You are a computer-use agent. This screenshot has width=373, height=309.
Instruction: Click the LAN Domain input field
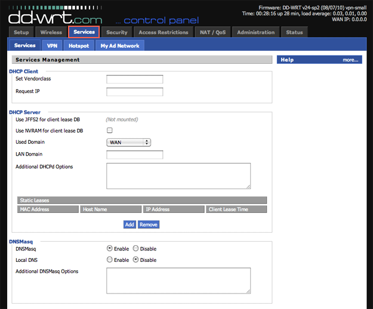135,154
